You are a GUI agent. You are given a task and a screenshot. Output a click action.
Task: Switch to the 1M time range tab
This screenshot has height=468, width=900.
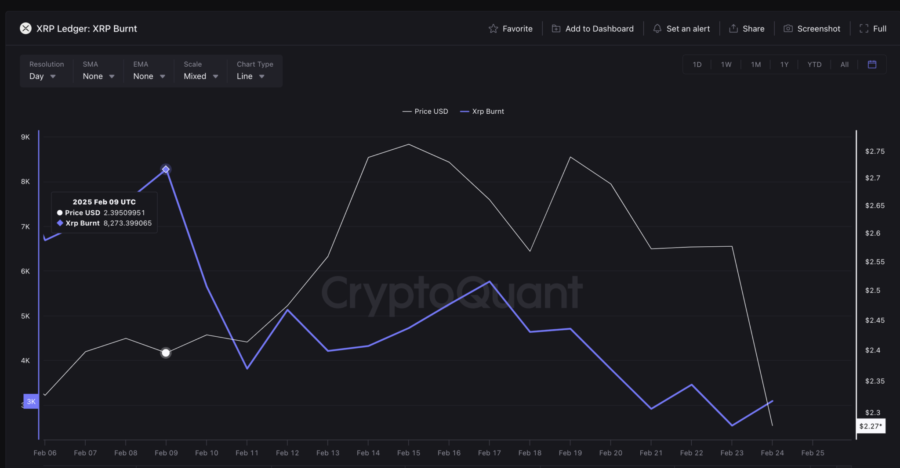tap(755, 64)
